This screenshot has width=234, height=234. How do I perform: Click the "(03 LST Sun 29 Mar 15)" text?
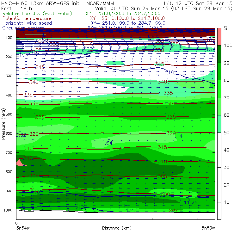tap(202, 9)
